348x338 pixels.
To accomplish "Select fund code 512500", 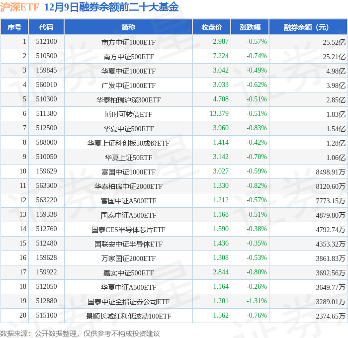I will click(46, 128).
